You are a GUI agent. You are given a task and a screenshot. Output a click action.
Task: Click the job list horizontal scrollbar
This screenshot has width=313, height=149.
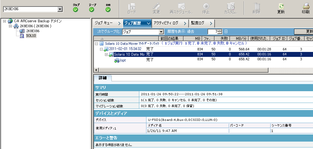click(186, 70)
